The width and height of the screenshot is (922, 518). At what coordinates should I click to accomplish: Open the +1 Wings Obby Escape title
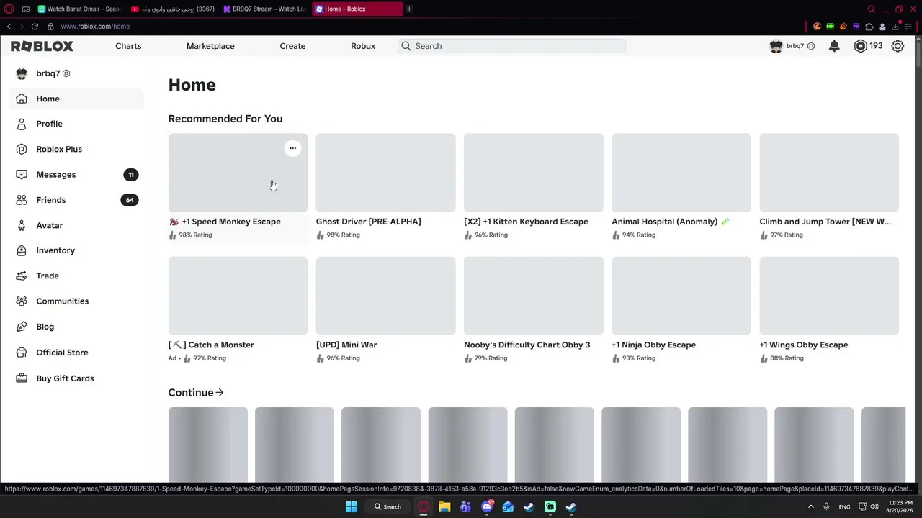(803, 345)
